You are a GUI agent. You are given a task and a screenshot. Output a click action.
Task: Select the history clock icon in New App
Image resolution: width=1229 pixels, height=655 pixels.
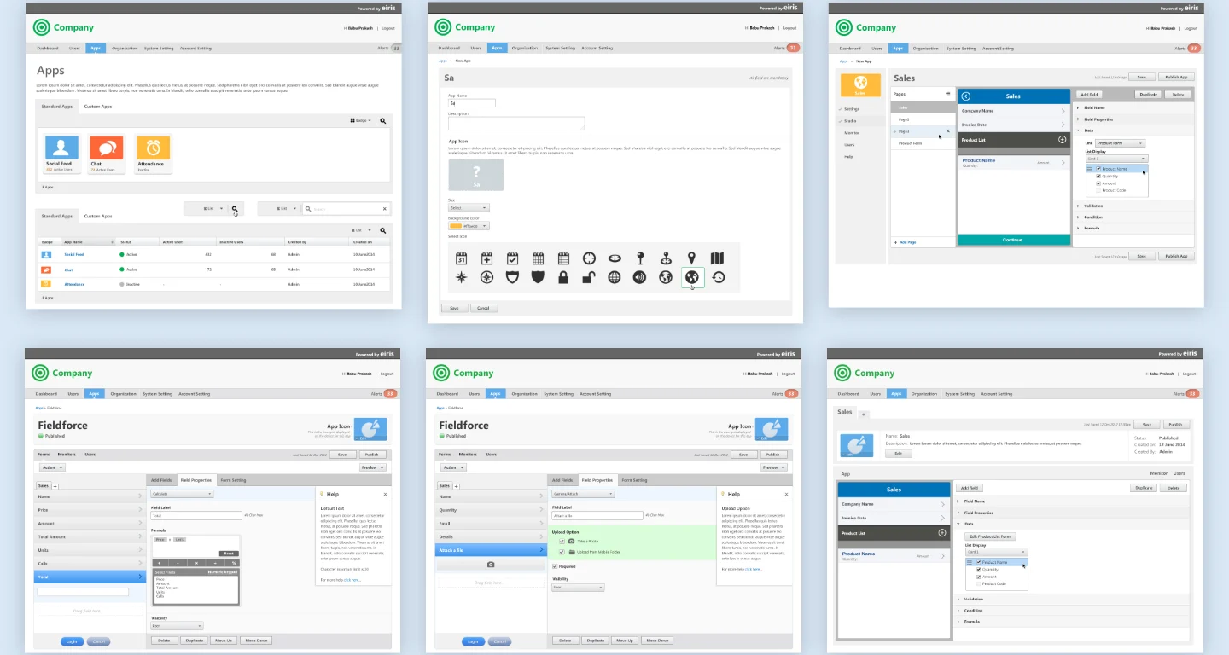(719, 277)
